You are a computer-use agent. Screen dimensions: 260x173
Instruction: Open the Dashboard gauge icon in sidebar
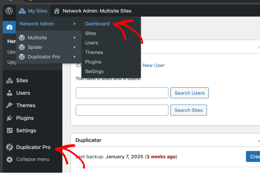9,27
